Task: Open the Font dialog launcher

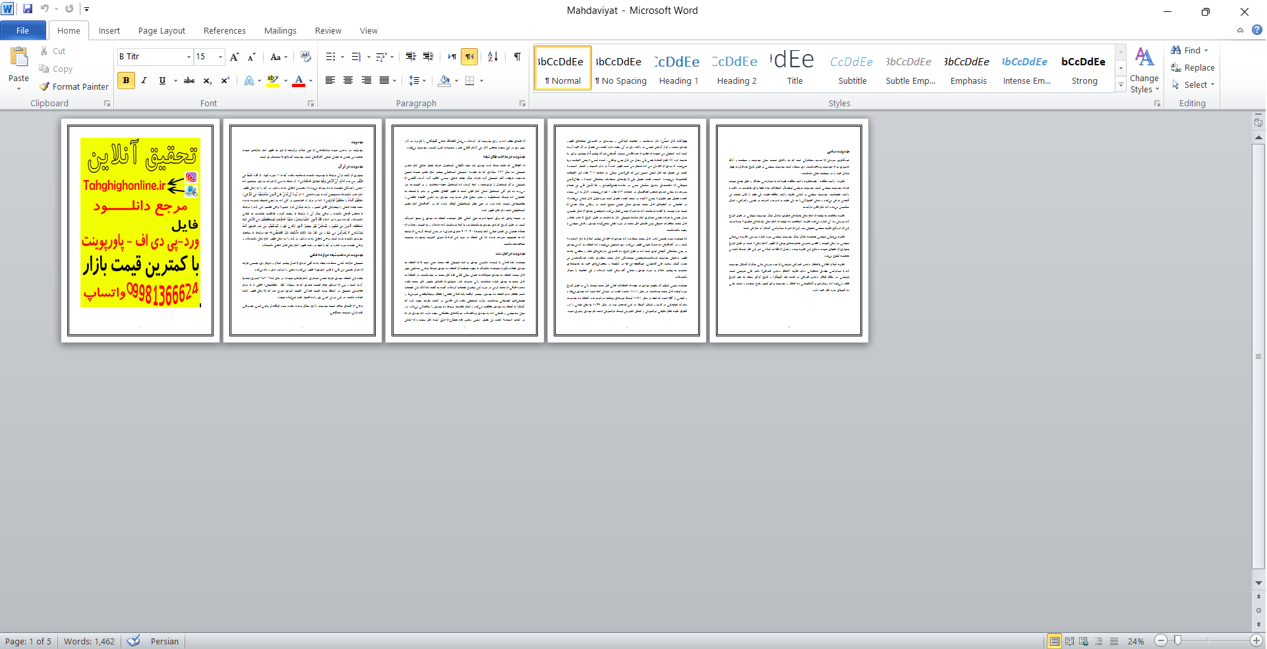Action: [310, 104]
